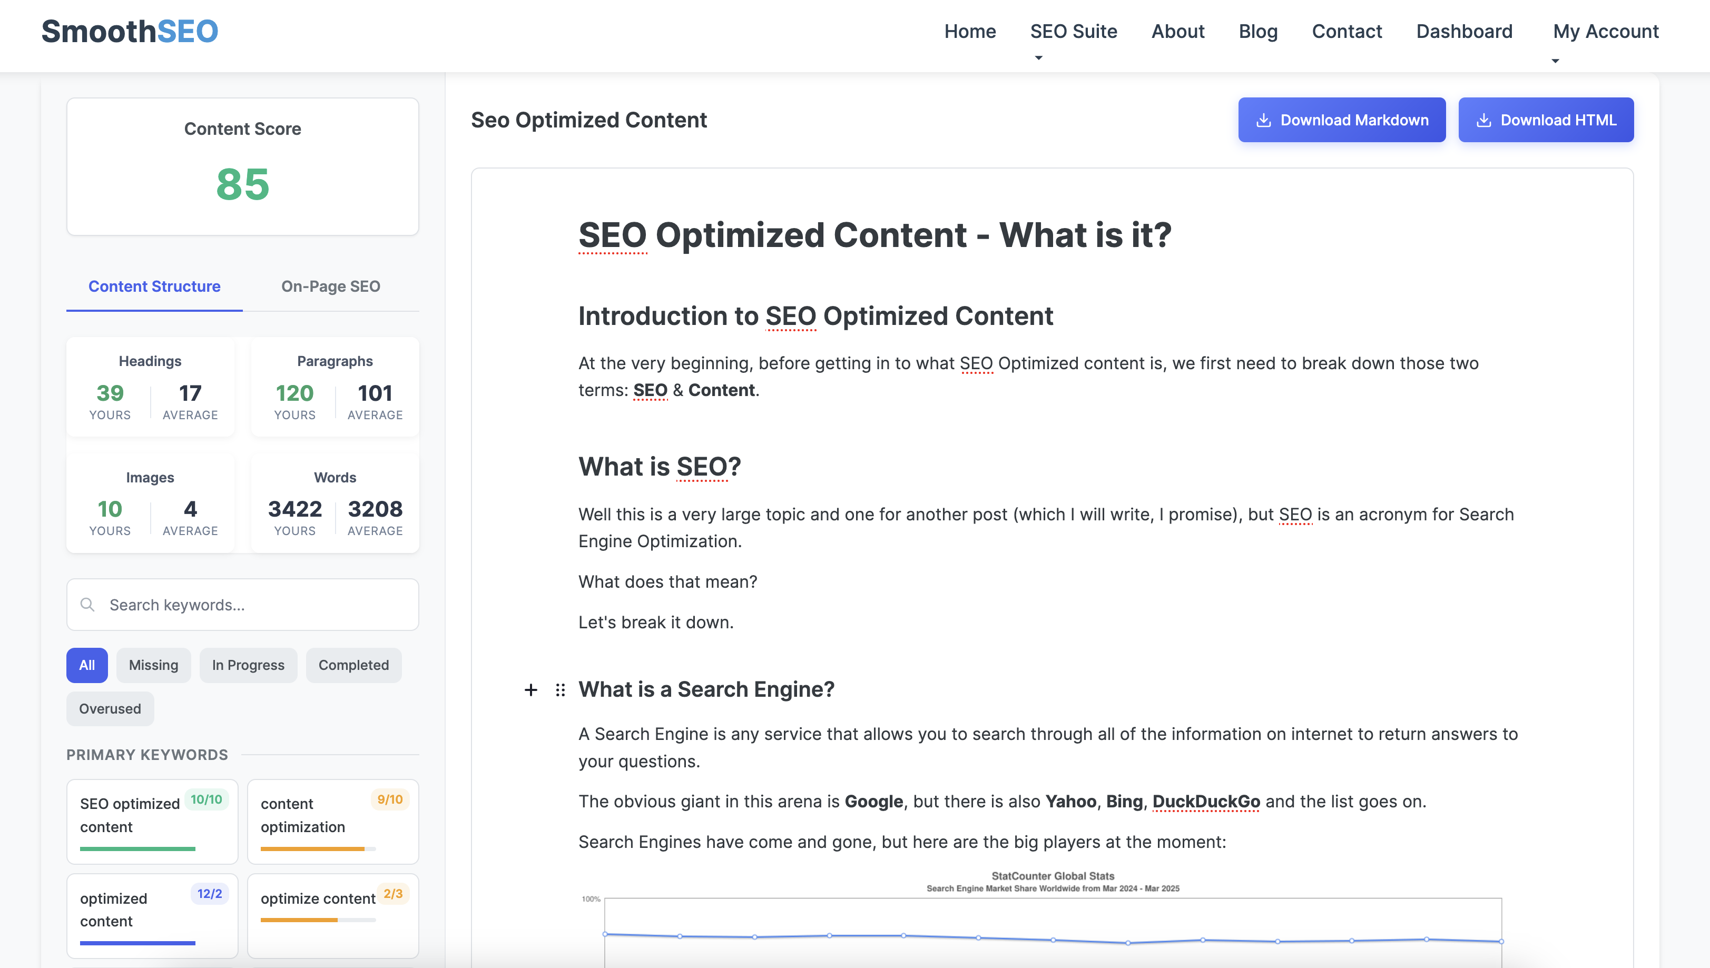Click the Images stats card
Viewport: 1710px width, 968px height.
pos(150,503)
